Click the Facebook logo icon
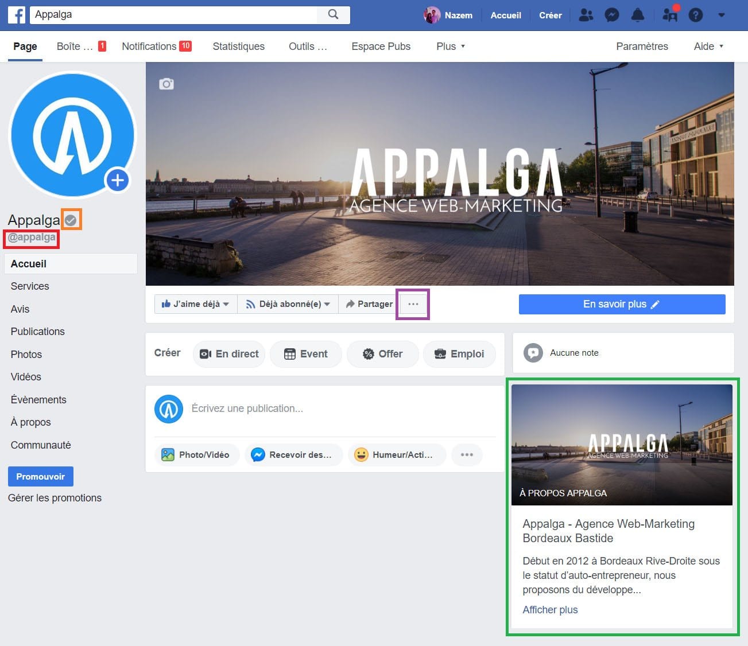 [16, 15]
